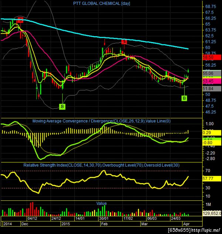Screen dimensions: 222x234
Task: Click the Apr month label
Action: point(186,224)
